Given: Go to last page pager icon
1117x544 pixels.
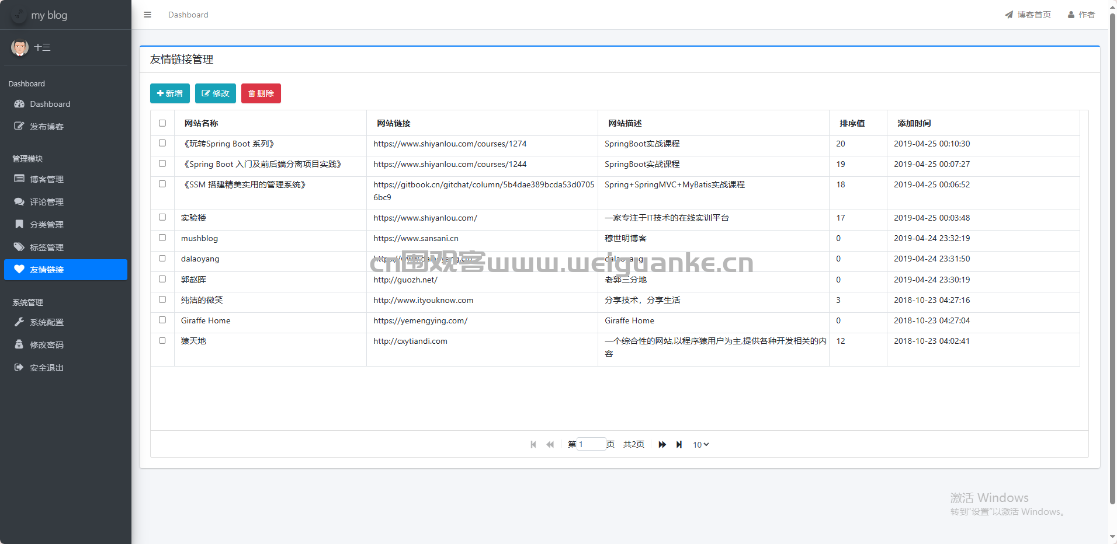Looking at the screenshot, I should (679, 444).
